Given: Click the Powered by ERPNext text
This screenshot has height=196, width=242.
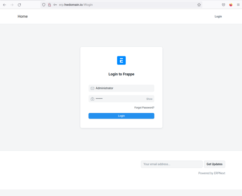Looking at the screenshot, I should 212,173.
